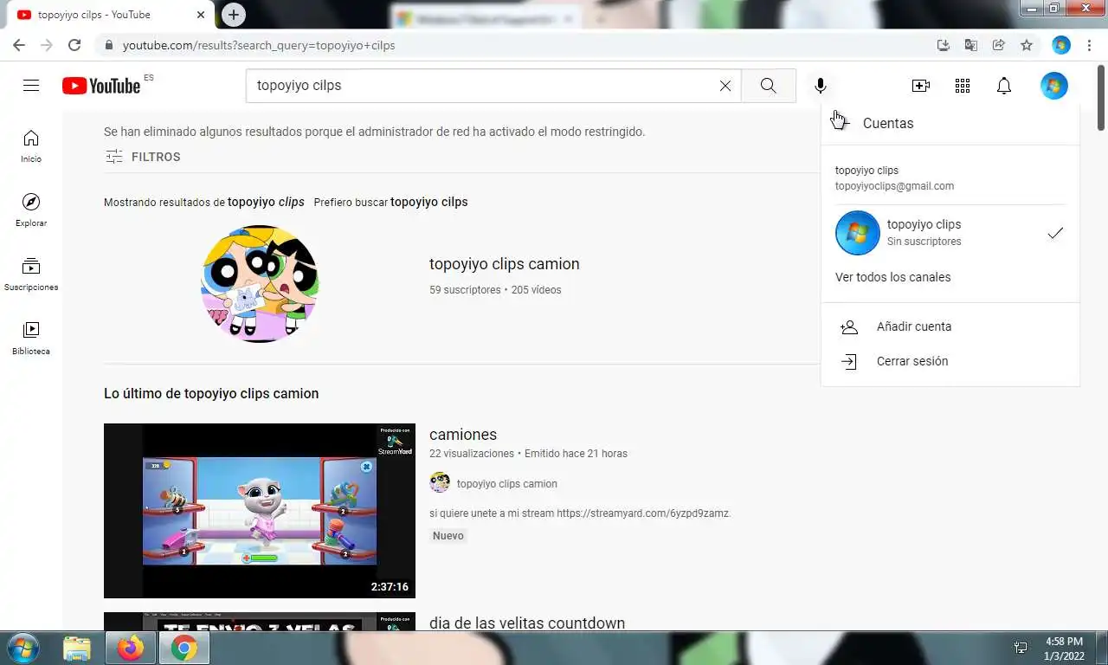This screenshot has width=1108, height=665.
Task: Go back in the browser
Action: [x=19, y=45]
